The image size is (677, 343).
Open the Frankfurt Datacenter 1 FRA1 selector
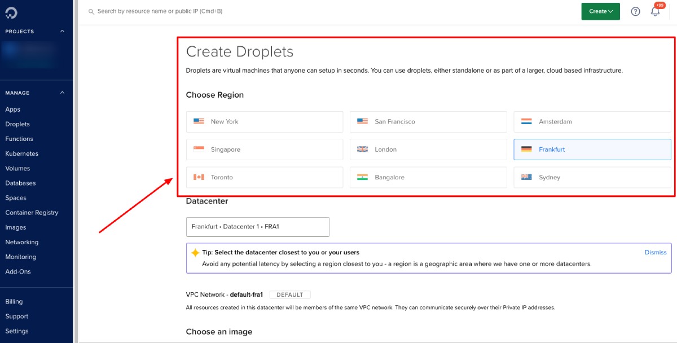[257, 226]
